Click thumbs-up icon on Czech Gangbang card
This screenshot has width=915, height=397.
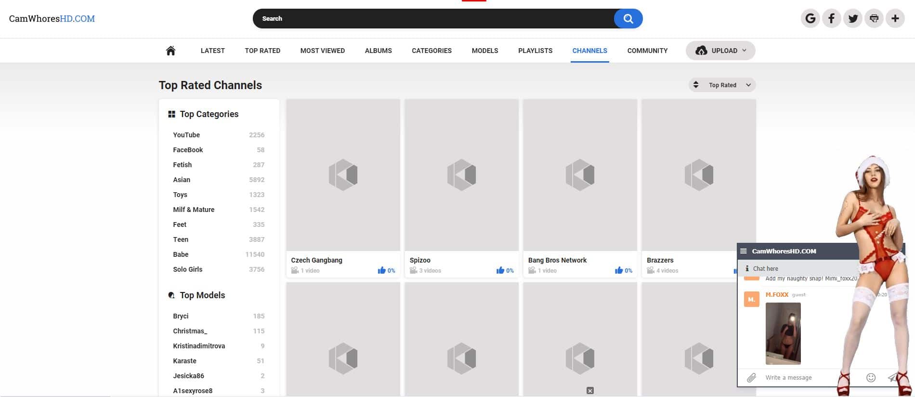(x=382, y=270)
